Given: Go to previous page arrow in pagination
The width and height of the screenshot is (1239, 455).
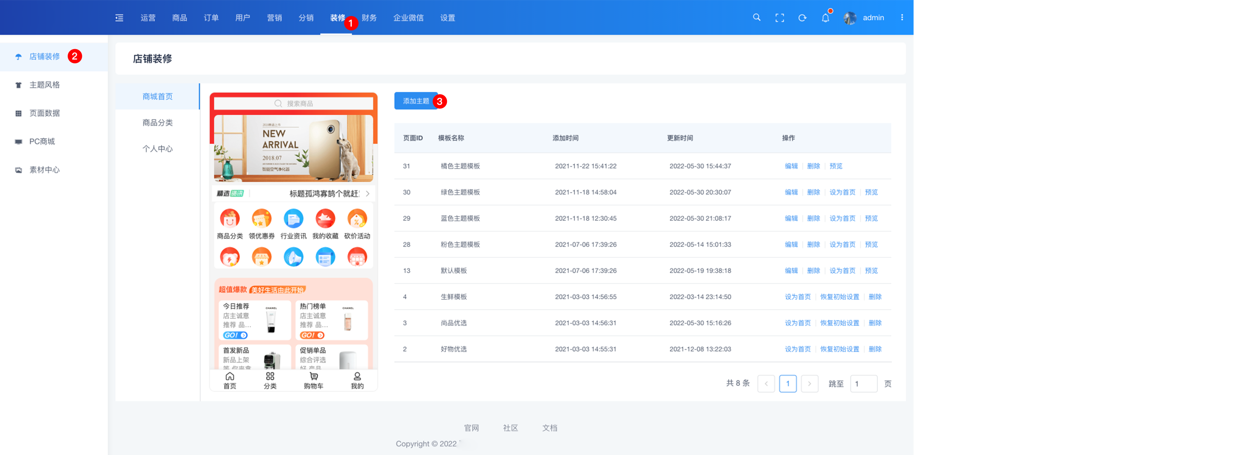Looking at the screenshot, I should 766,384.
